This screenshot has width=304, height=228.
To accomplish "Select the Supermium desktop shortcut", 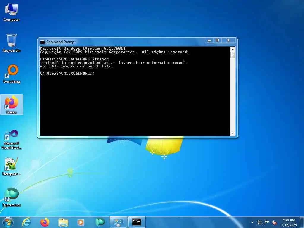I will pos(12,197).
